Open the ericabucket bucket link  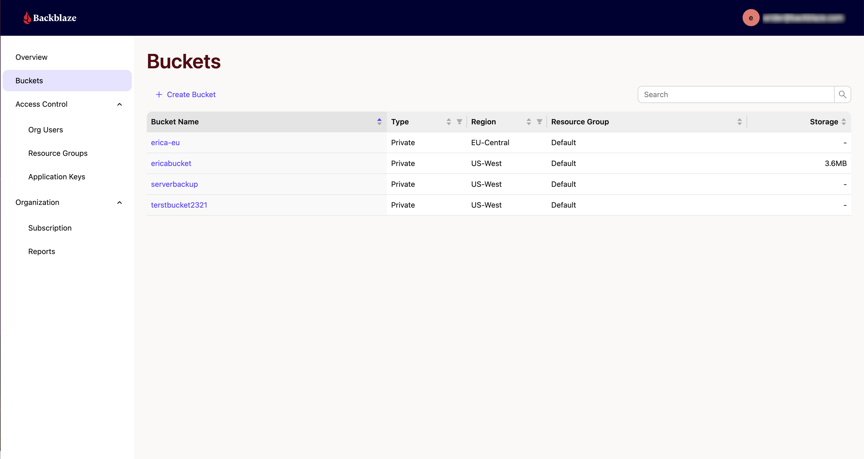pos(171,163)
